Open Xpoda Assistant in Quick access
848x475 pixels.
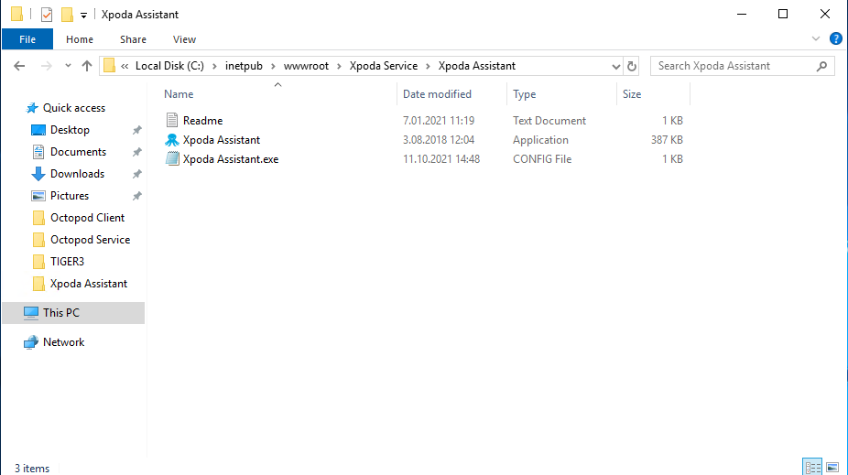point(89,284)
